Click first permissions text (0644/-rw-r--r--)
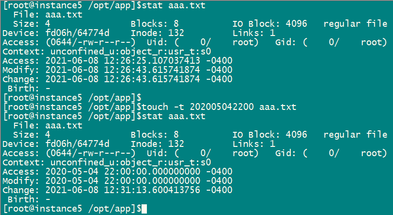The image size is (393, 215). [90, 42]
